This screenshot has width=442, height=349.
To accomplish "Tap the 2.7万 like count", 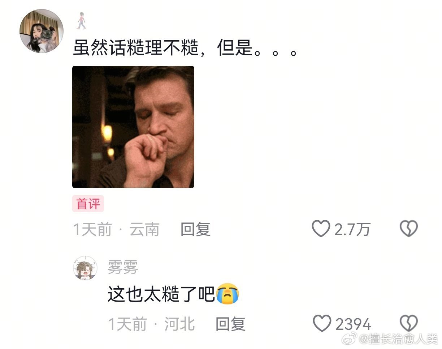I will click(352, 229).
